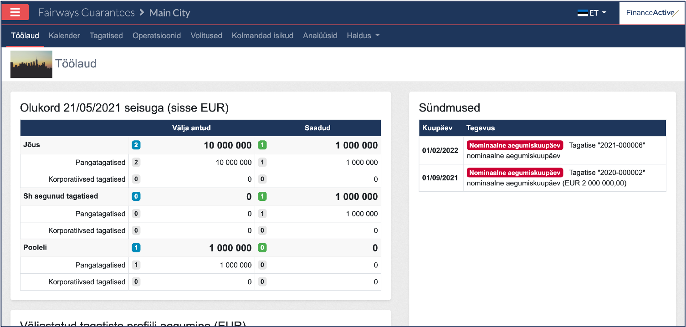This screenshot has width=686, height=327.
Task: Click blue badge in Pooleli row
Action: [136, 248]
